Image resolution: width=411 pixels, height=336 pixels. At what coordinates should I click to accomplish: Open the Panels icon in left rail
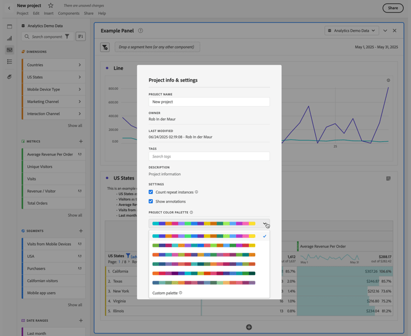coord(9,27)
